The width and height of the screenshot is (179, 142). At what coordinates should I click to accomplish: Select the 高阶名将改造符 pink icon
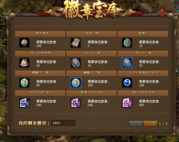[127, 103]
